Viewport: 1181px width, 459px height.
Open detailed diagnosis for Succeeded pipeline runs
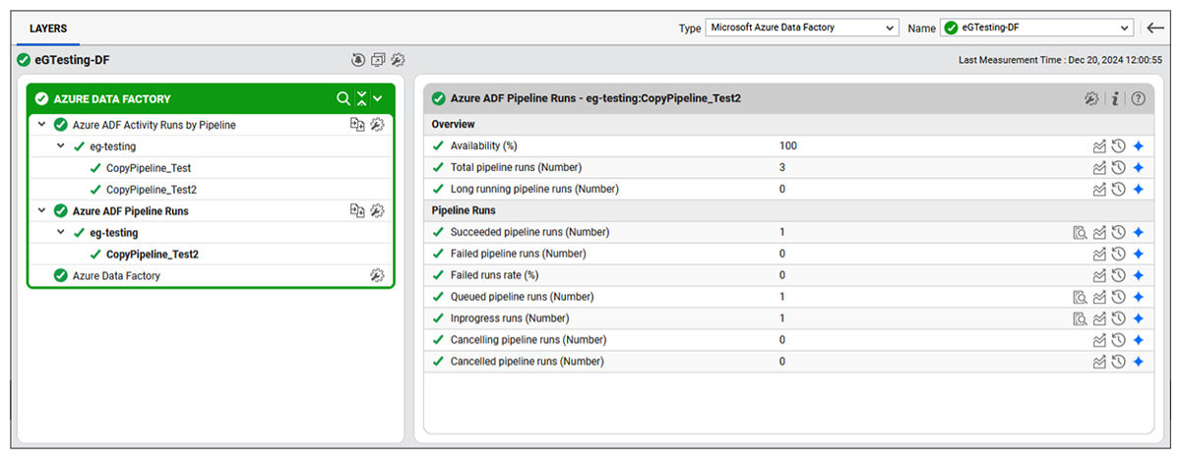1080,233
